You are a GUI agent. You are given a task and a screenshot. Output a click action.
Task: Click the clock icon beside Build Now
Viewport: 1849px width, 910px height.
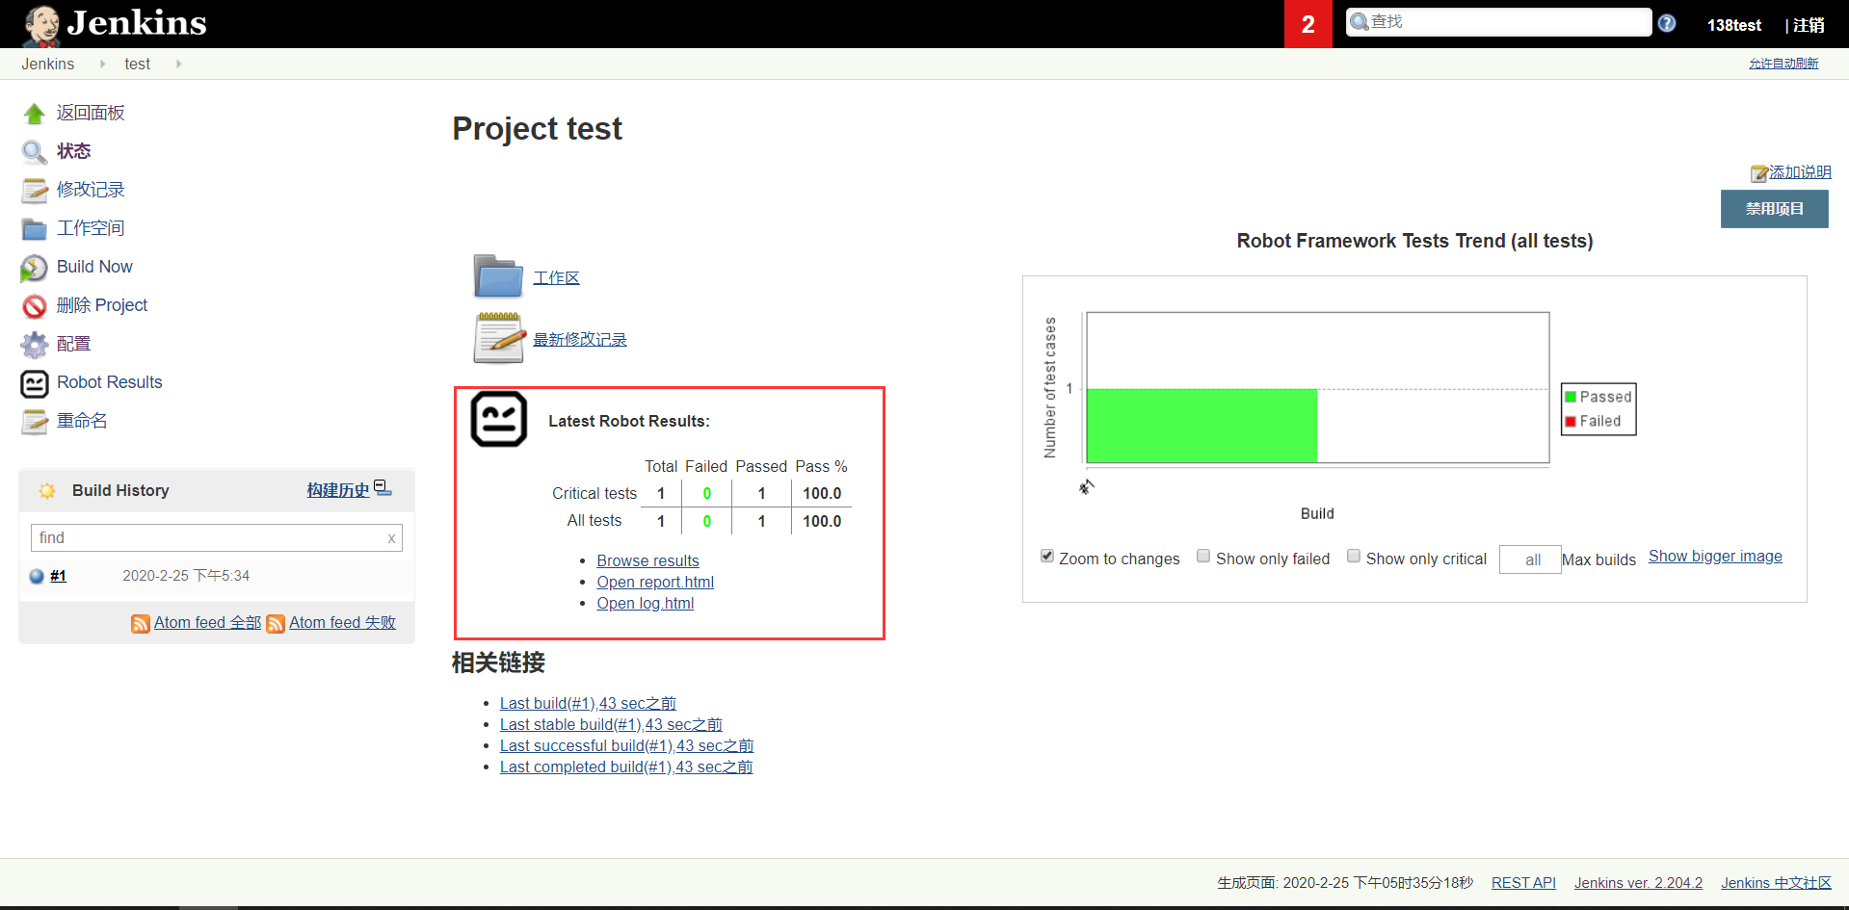click(35, 268)
